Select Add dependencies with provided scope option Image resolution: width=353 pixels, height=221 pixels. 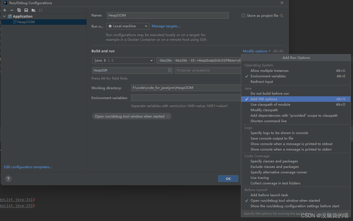click(x=296, y=116)
